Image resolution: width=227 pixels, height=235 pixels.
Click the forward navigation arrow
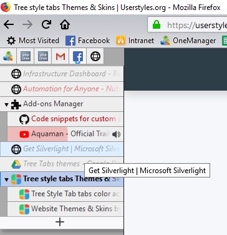point(27,25)
